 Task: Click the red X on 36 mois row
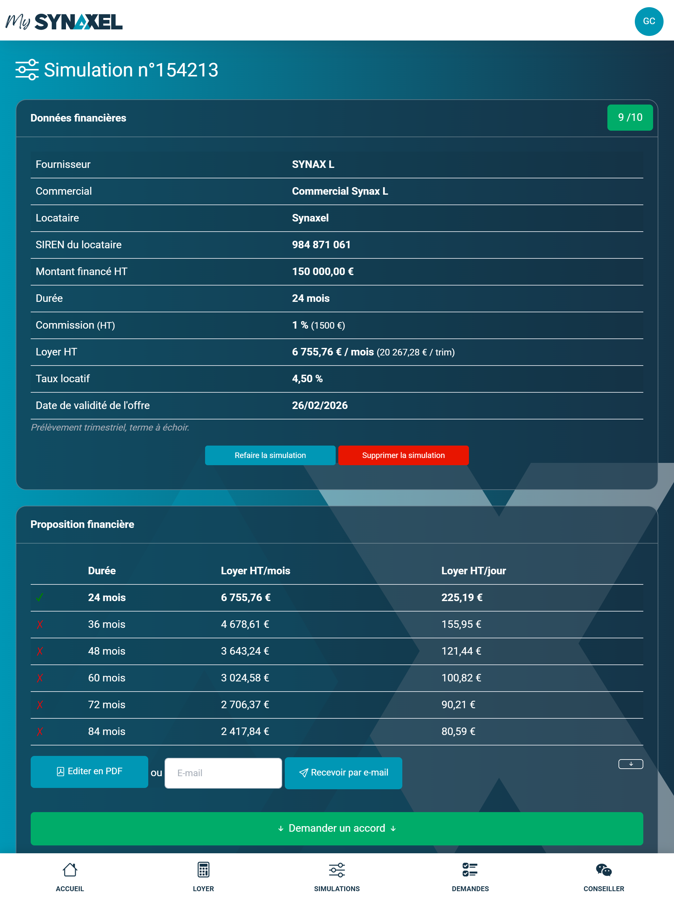click(40, 624)
